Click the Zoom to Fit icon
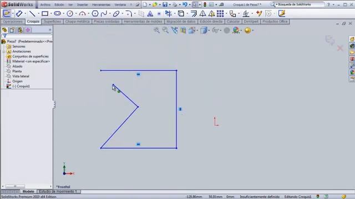Screen dimensions: 355x199 point(156,30)
